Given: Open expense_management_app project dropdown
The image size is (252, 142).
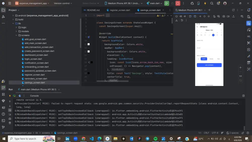Looking at the screenshot, I should pyautogui.click(x=32, y=3).
